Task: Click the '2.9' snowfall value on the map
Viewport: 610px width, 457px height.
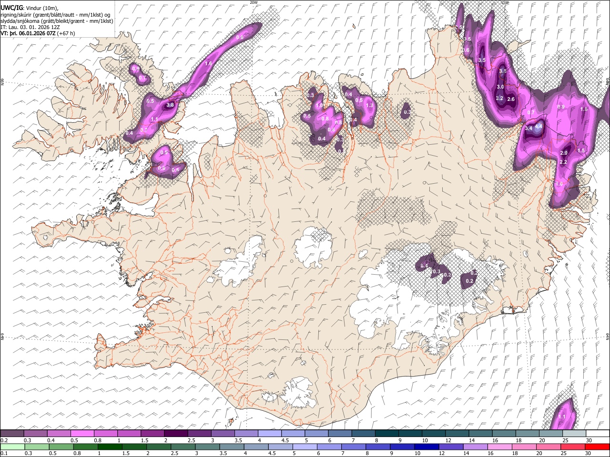Action: 564,153
